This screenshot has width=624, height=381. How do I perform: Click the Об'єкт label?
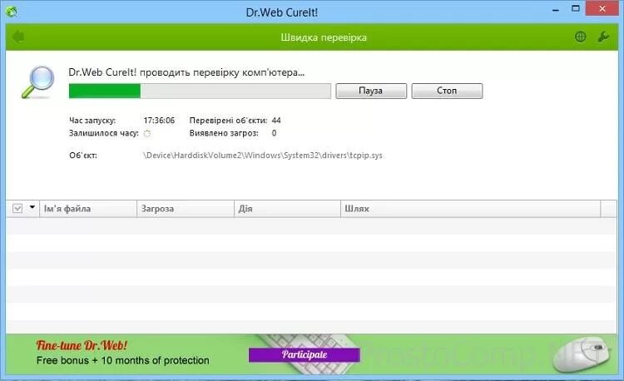click(x=82, y=155)
